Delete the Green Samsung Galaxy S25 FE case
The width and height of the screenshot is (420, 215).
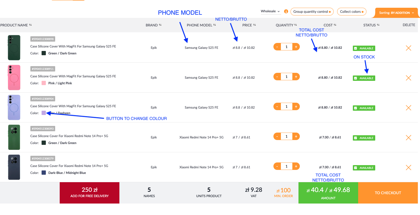(x=408, y=48)
